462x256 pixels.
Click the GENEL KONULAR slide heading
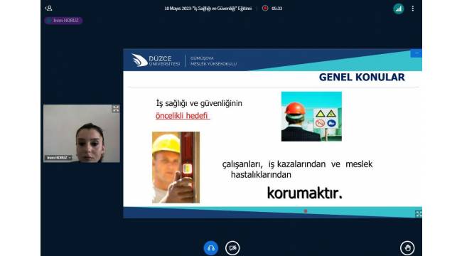coord(362,78)
